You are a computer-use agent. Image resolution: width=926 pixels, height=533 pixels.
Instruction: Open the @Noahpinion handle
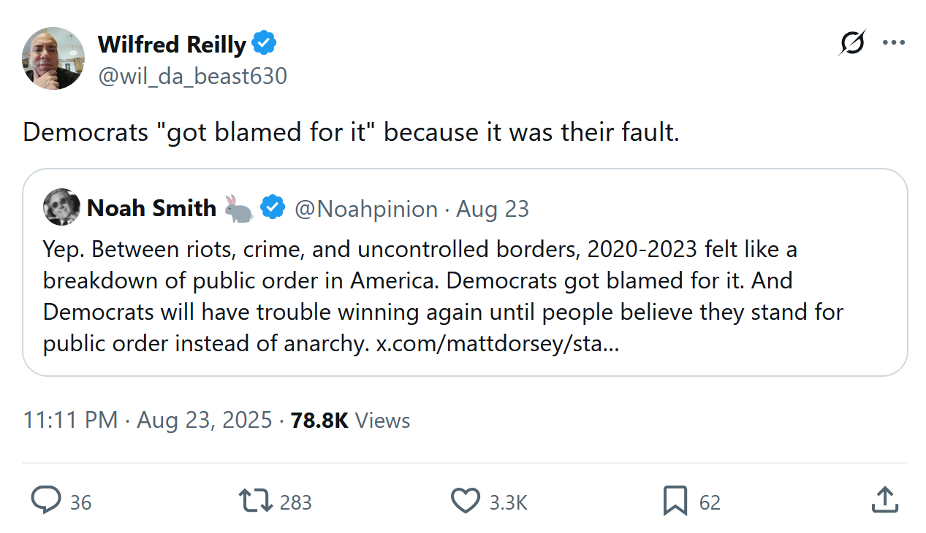(365, 209)
